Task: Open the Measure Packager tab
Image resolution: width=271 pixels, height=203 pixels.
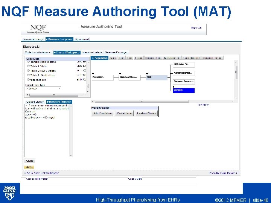Action: [116, 52]
